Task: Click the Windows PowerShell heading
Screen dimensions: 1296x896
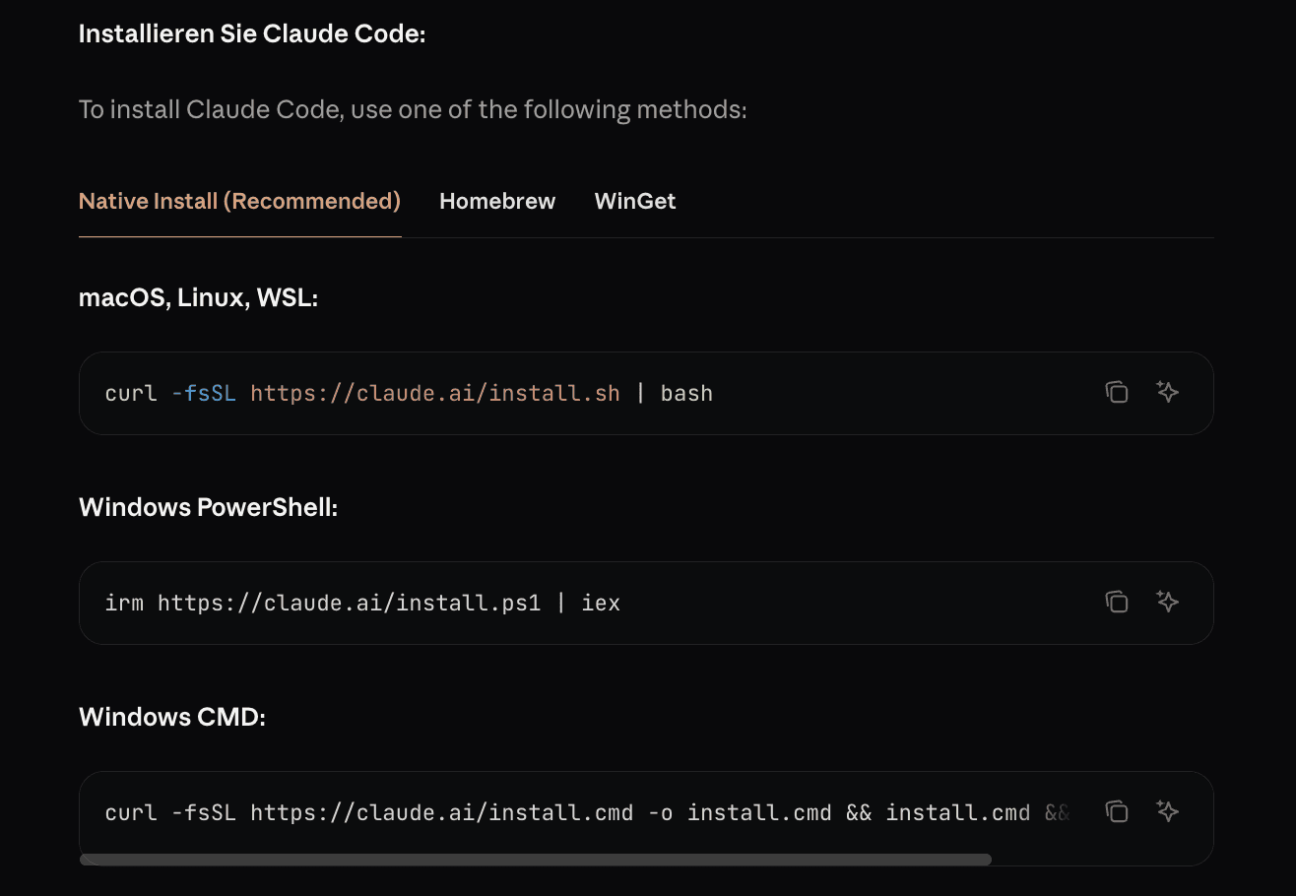Action: (208, 506)
